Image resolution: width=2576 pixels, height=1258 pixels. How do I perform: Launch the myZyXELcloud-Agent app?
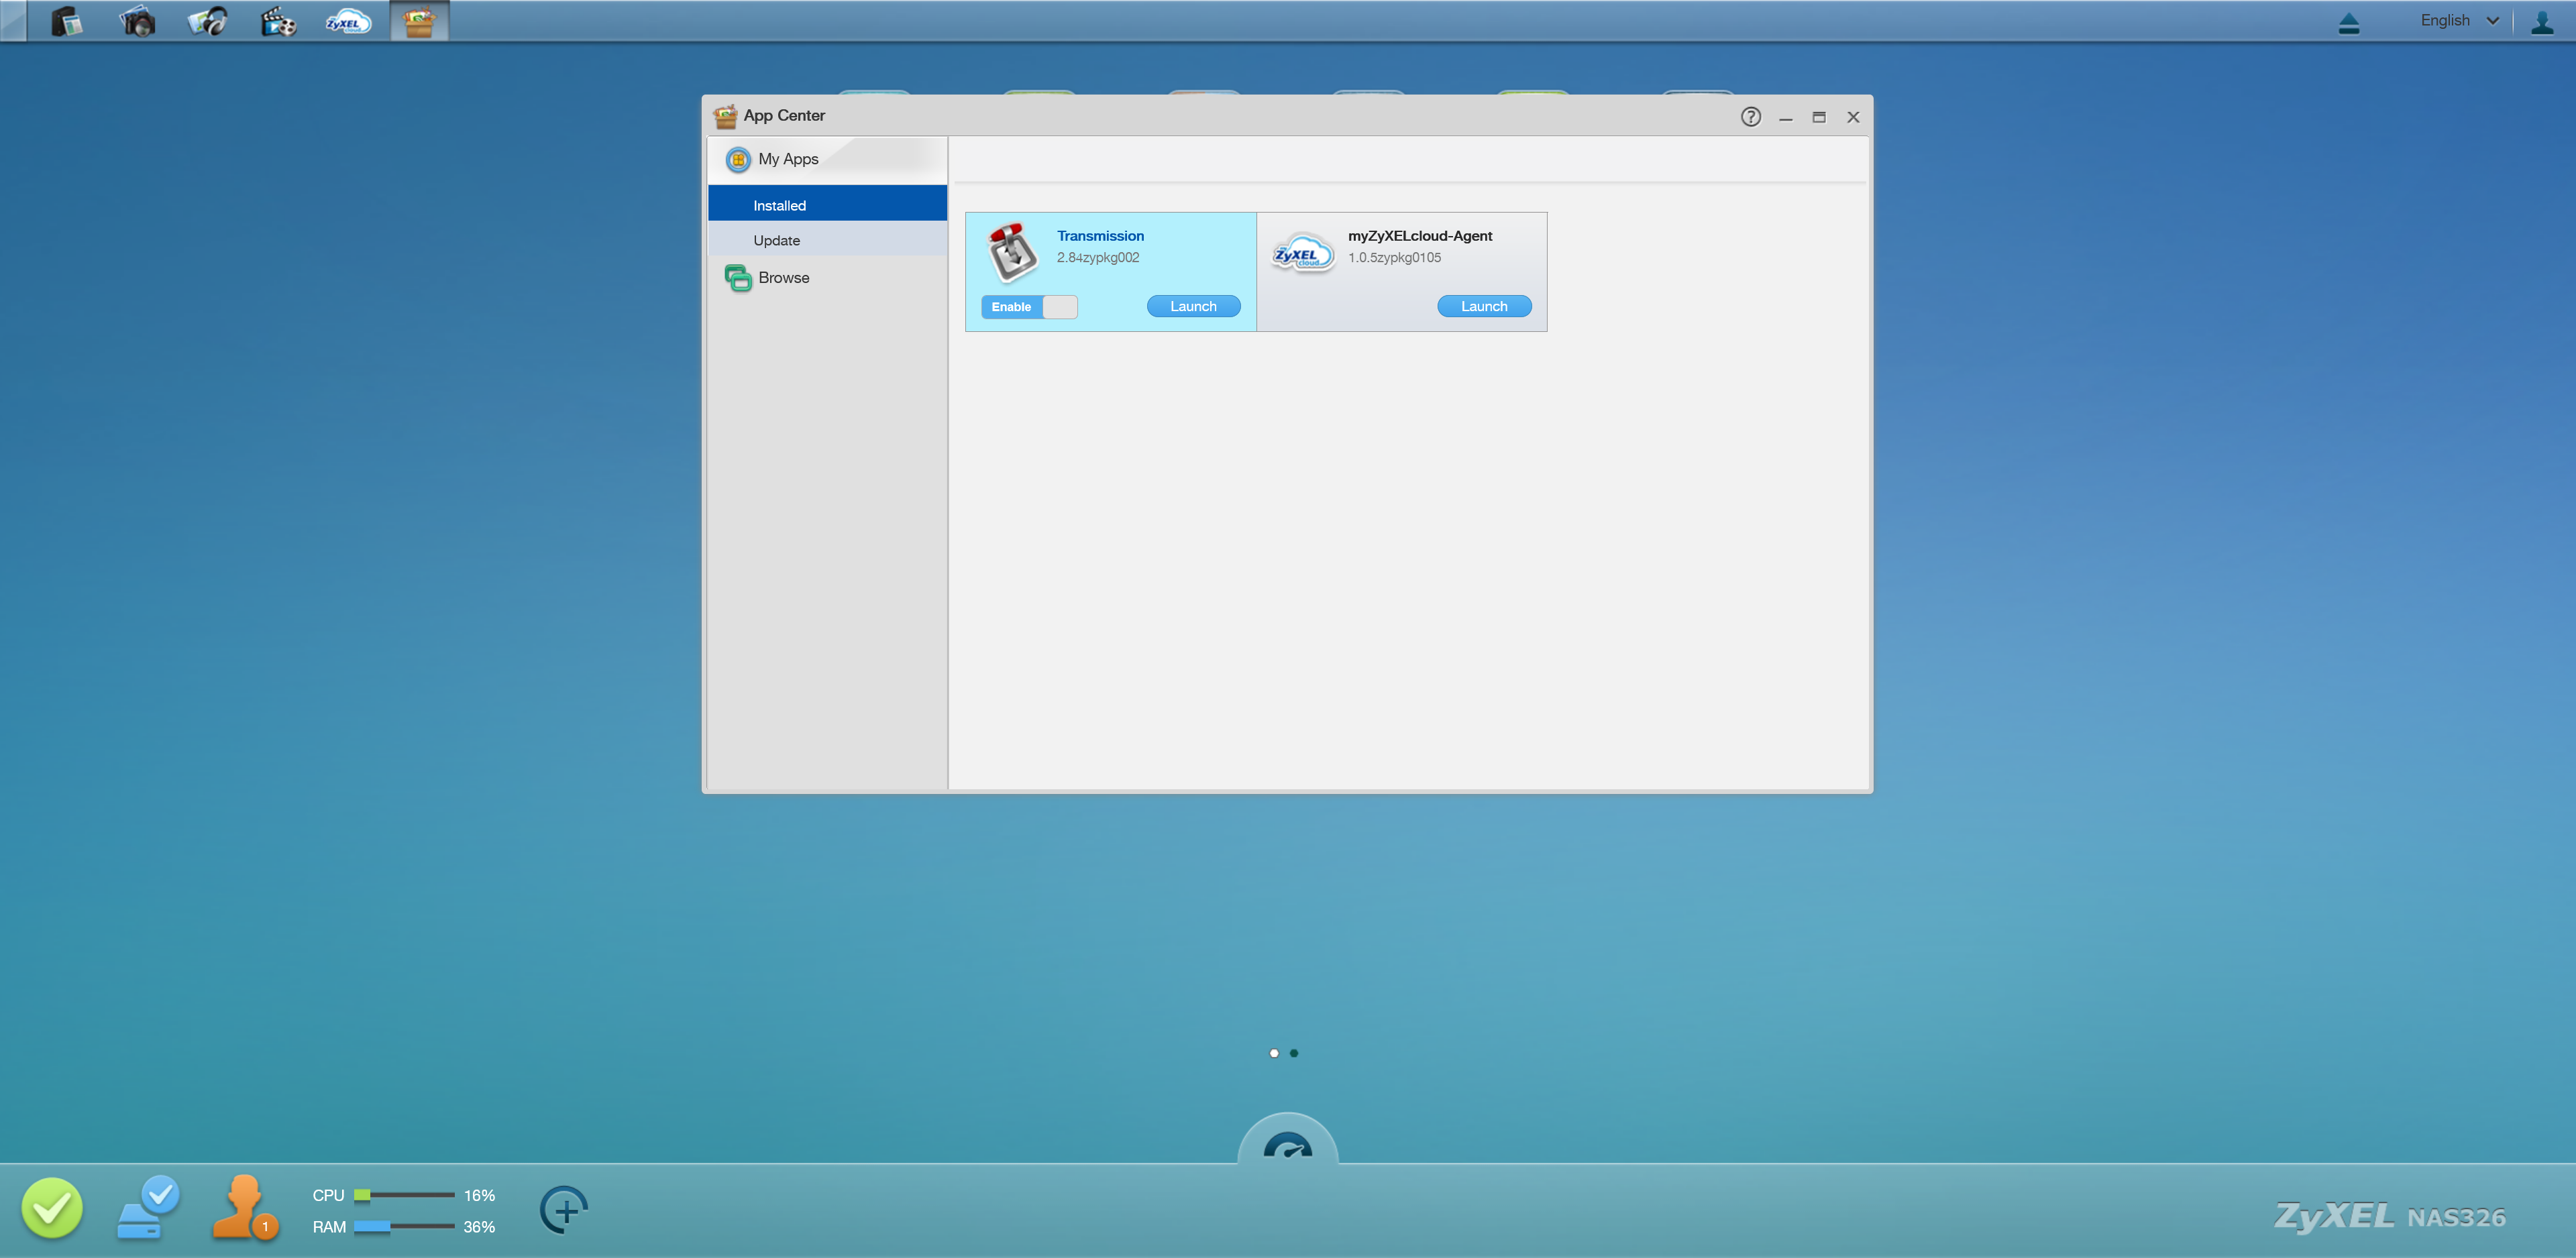(1483, 306)
